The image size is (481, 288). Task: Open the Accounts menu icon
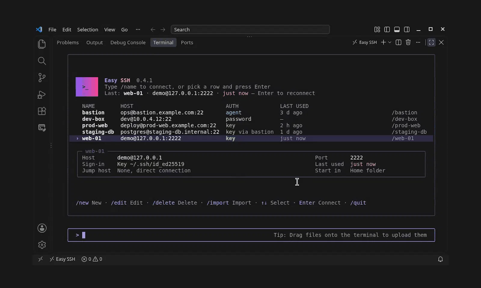click(42, 228)
